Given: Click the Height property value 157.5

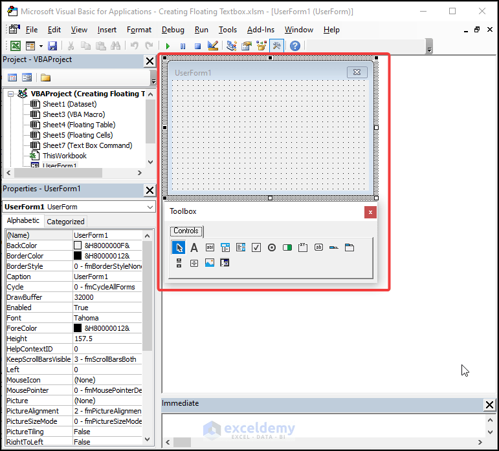Looking at the screenshot, I should [x=107, y=339].
